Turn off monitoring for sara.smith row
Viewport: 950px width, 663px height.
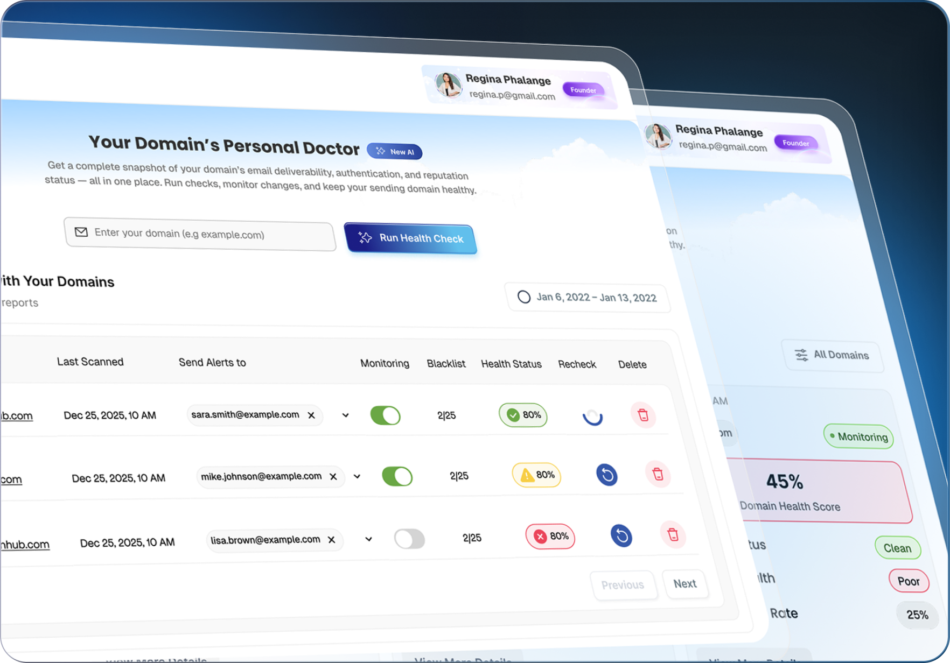[x=385, y=415]
